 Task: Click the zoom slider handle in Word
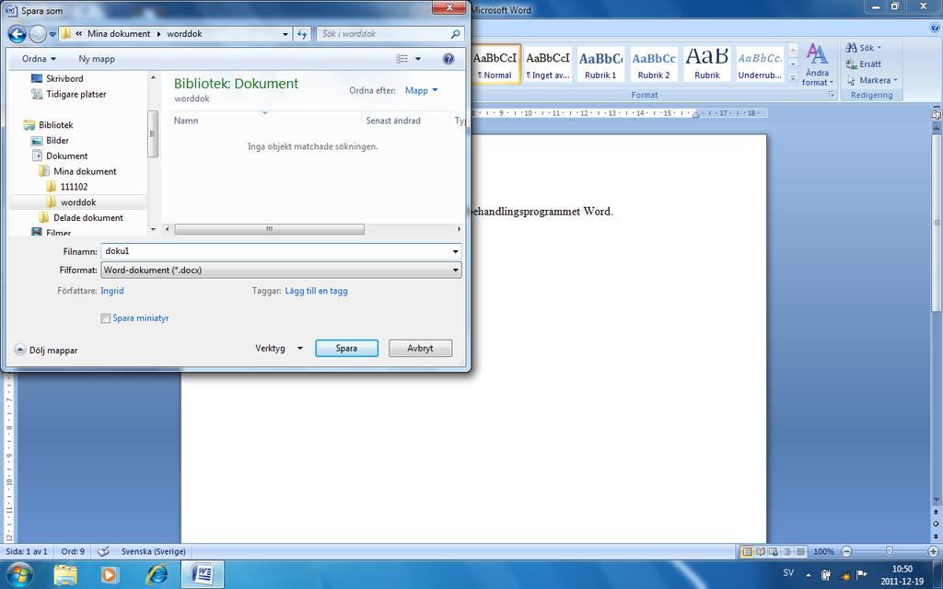pos(890,551)
